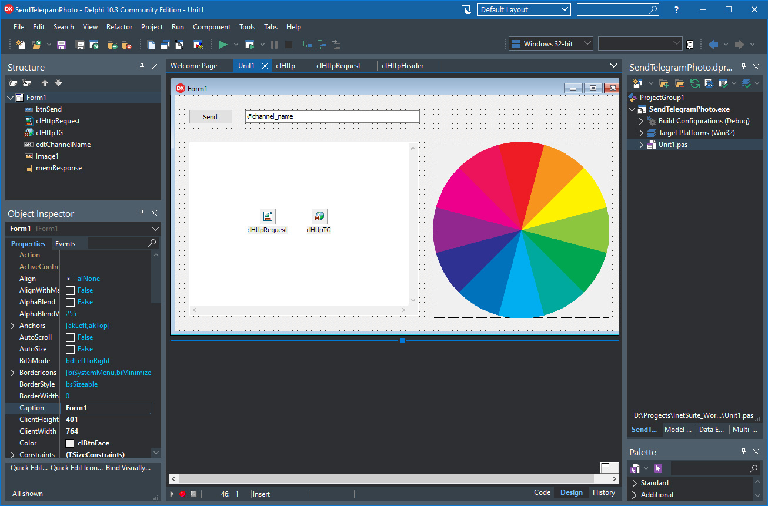Click the Pause toolbar icon
The height and width of the screenshot is (506, 768).
click(275, 45)
